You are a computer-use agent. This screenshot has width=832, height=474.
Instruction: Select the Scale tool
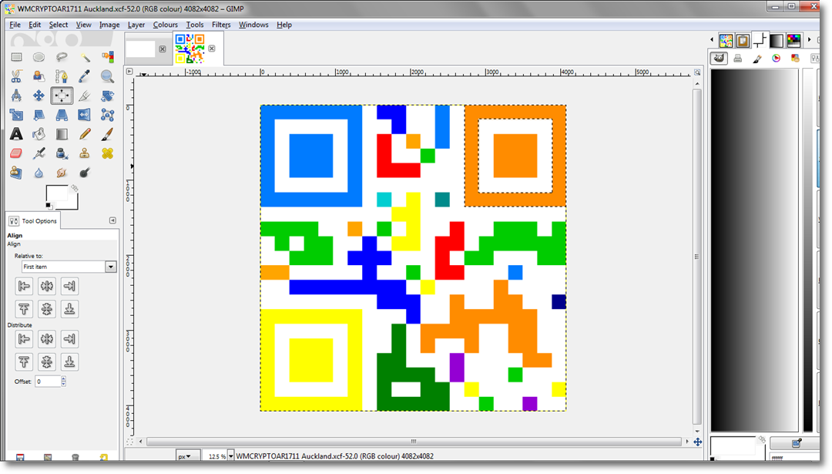point(16,115)
